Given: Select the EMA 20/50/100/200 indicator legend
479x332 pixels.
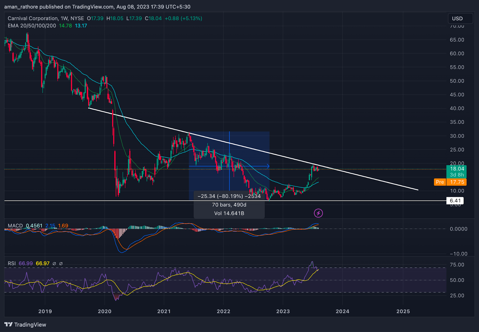Looking at the screenshot, I should 32,26.
